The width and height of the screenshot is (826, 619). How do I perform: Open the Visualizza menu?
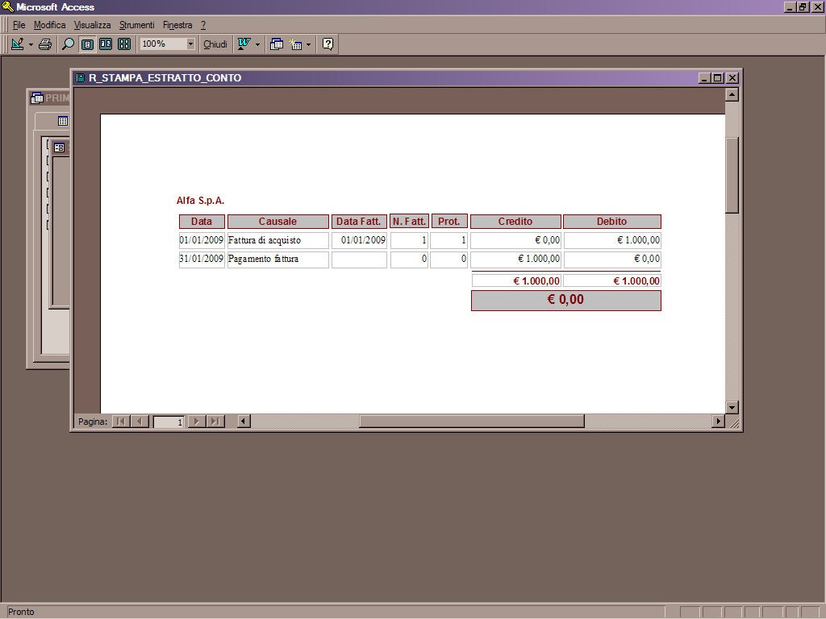(92, 25)
